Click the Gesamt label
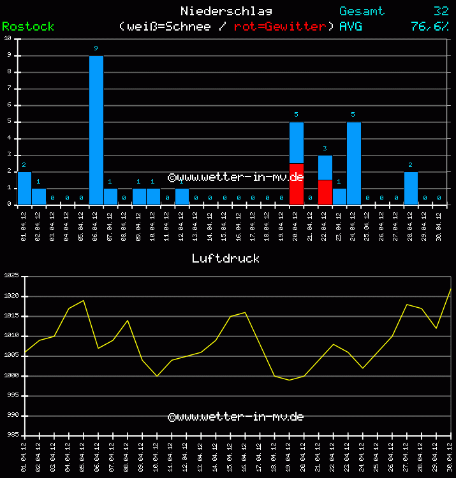This screenshot has height=478, width=456. (x=362, y=11)
